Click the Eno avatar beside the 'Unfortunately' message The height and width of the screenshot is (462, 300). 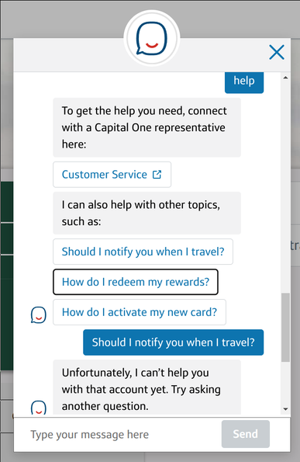[x=39, y=408]
